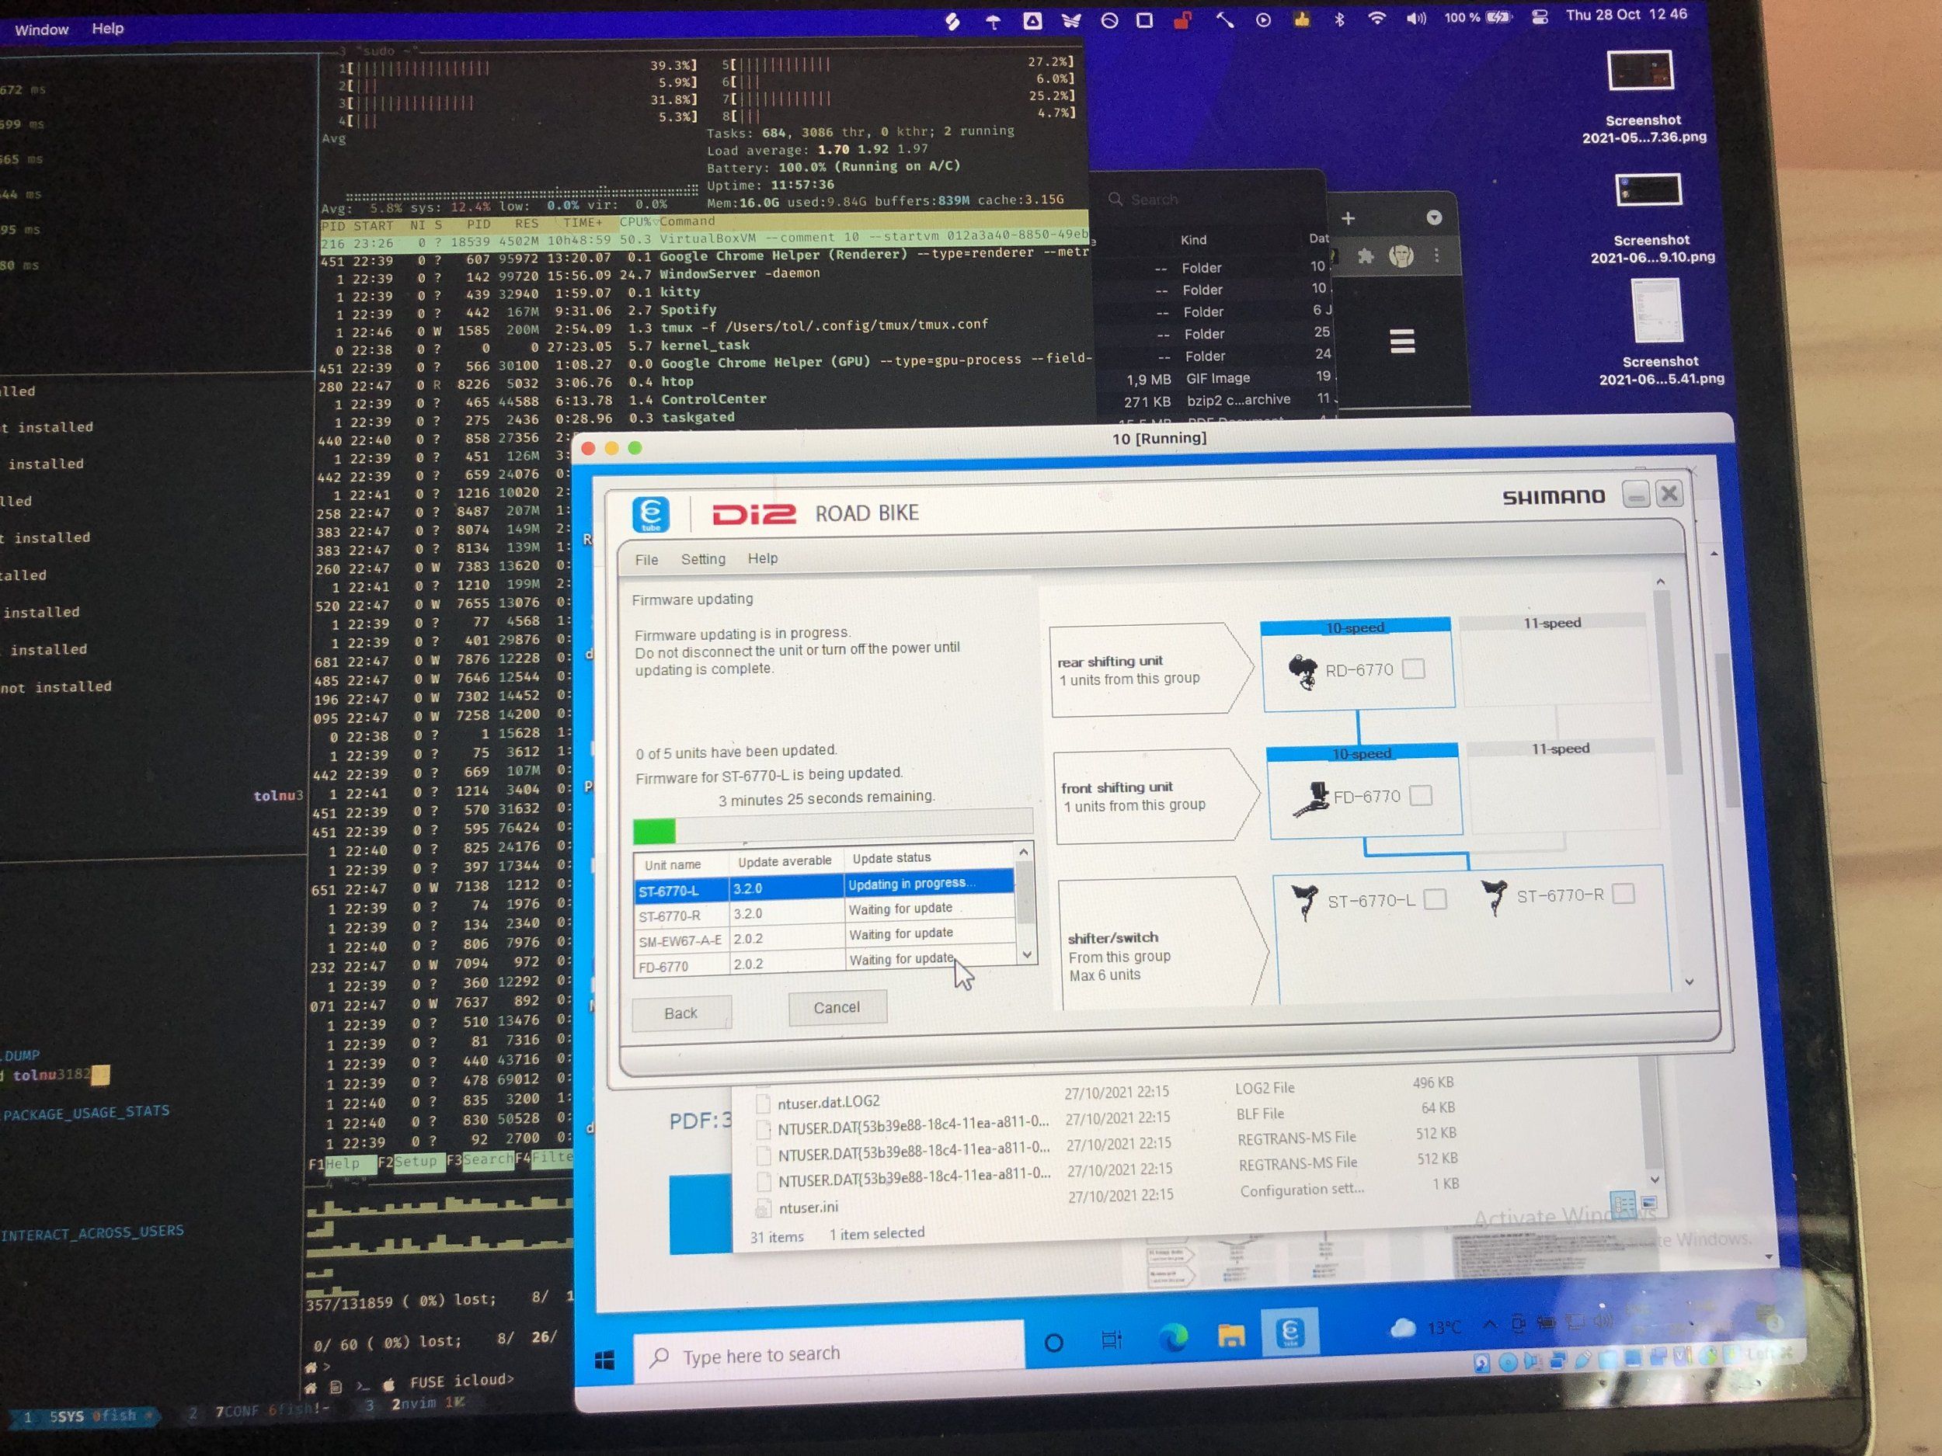
Task: Open the macOS Help menu
Action: click(108, 28)
